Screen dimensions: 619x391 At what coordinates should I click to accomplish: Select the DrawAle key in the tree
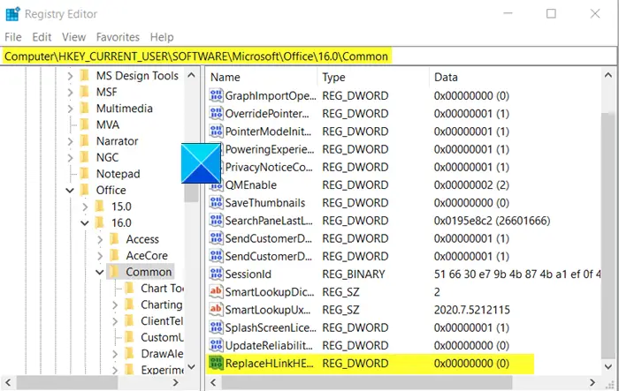tap(162, 354)
